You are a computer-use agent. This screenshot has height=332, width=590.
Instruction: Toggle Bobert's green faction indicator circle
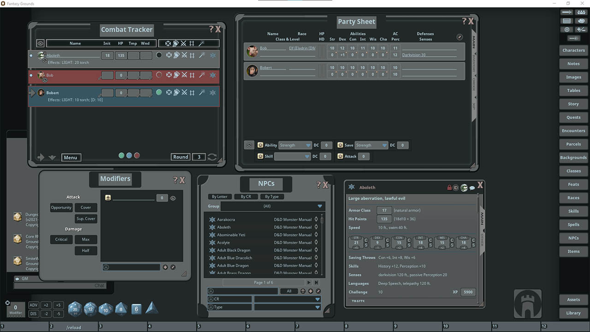click(159, 92)
